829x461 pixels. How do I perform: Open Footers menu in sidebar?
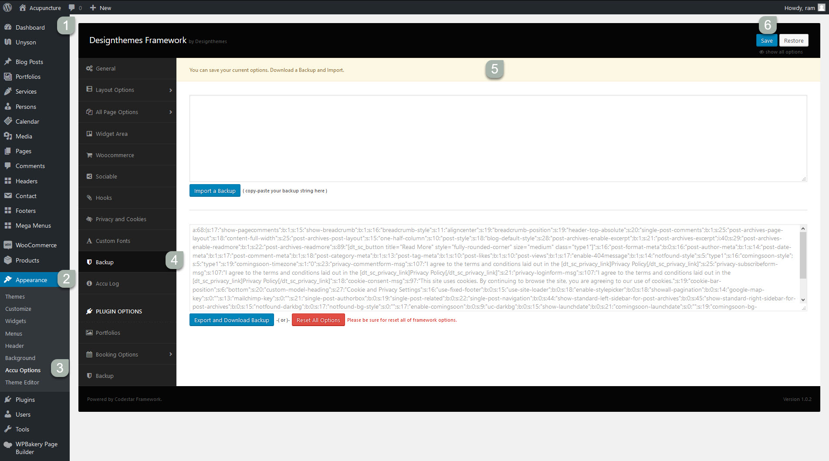click(35, 211)
